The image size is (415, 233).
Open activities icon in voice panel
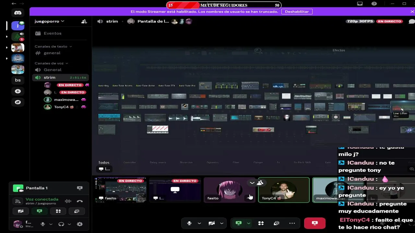point(58,211)
